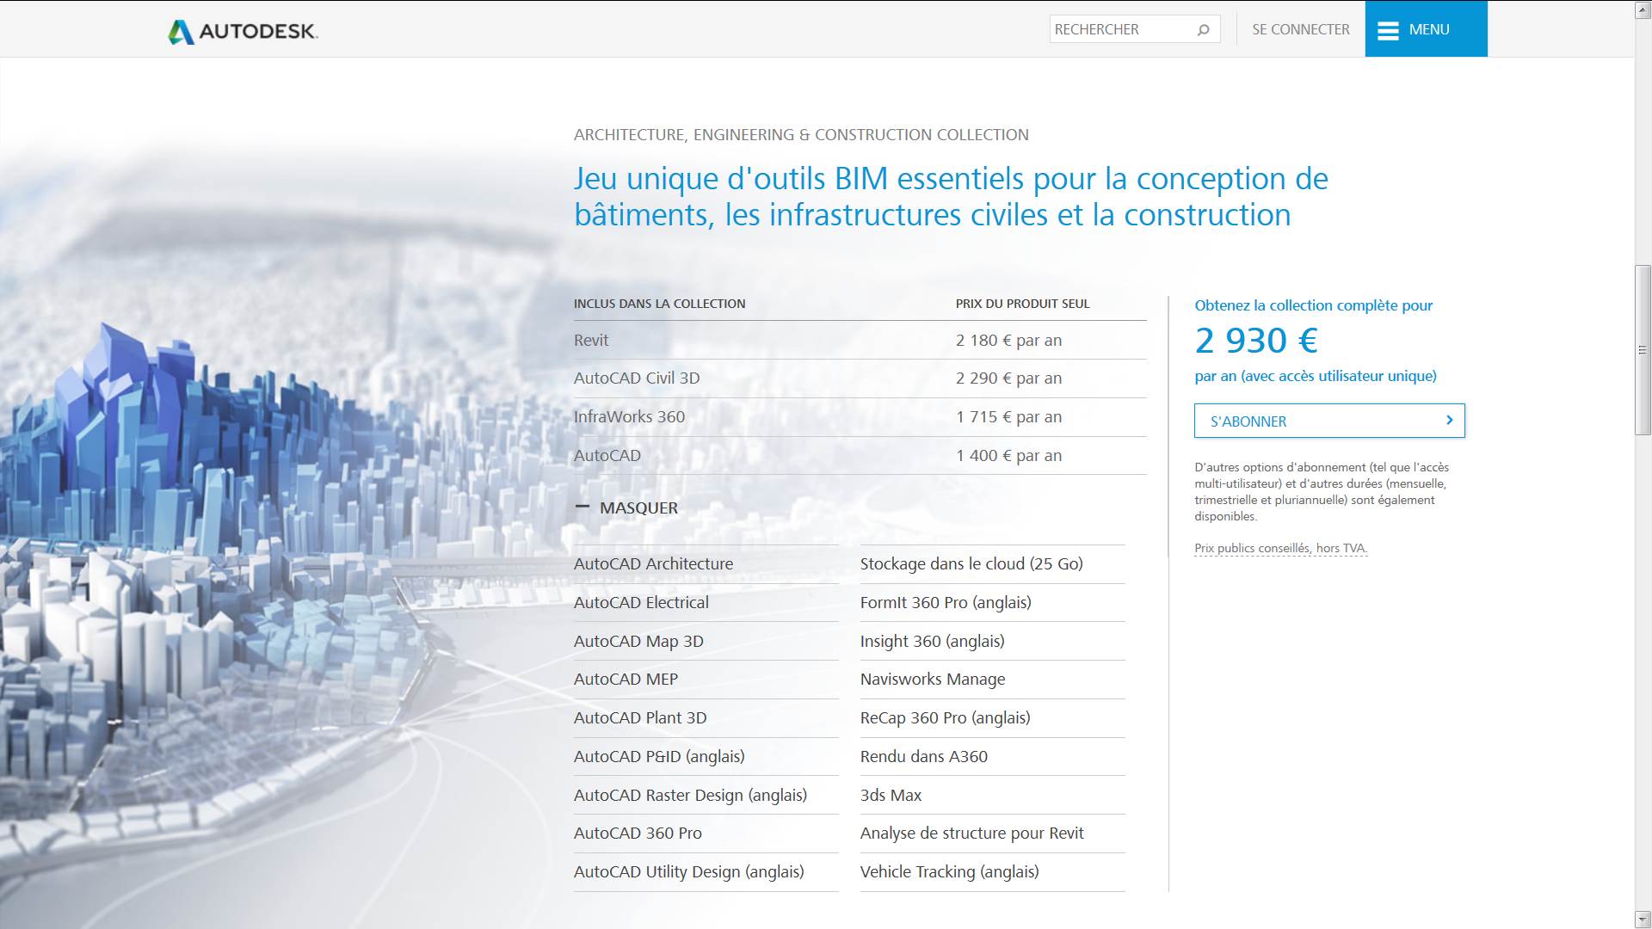Click the 1 715 € par an price
The image size is (1652, 929).
coord(1008,416)
